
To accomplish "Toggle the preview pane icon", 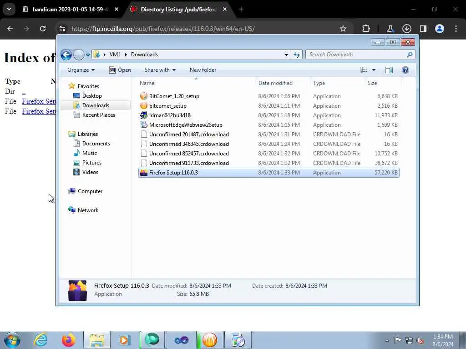I will coord(389,70).
